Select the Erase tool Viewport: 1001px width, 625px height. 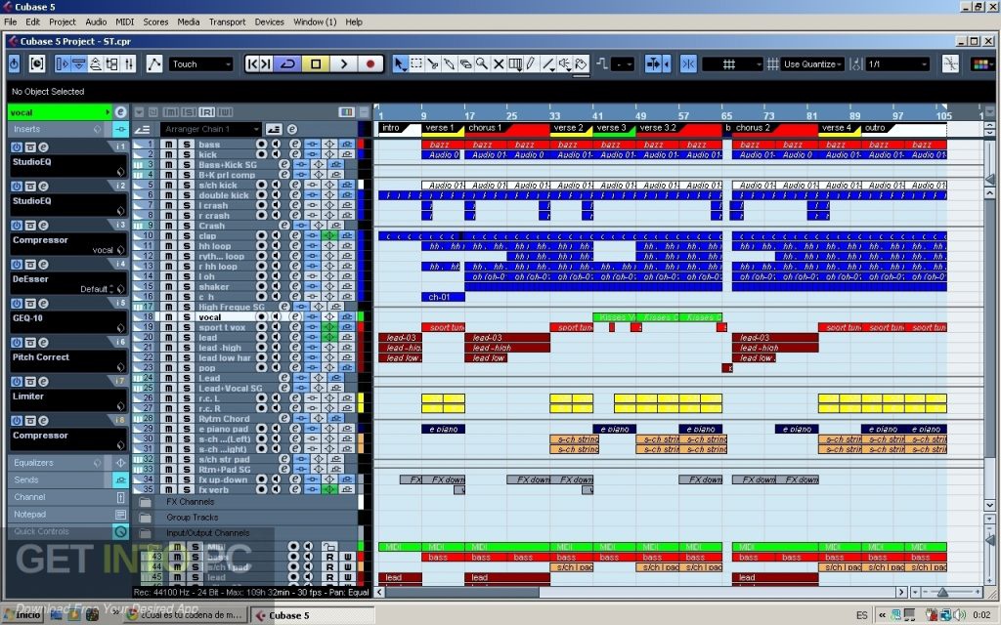click(x=466, y=63)
